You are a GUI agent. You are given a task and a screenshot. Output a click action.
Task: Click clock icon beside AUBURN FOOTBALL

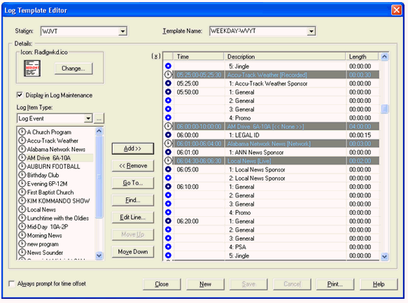(x=22, y=166)
